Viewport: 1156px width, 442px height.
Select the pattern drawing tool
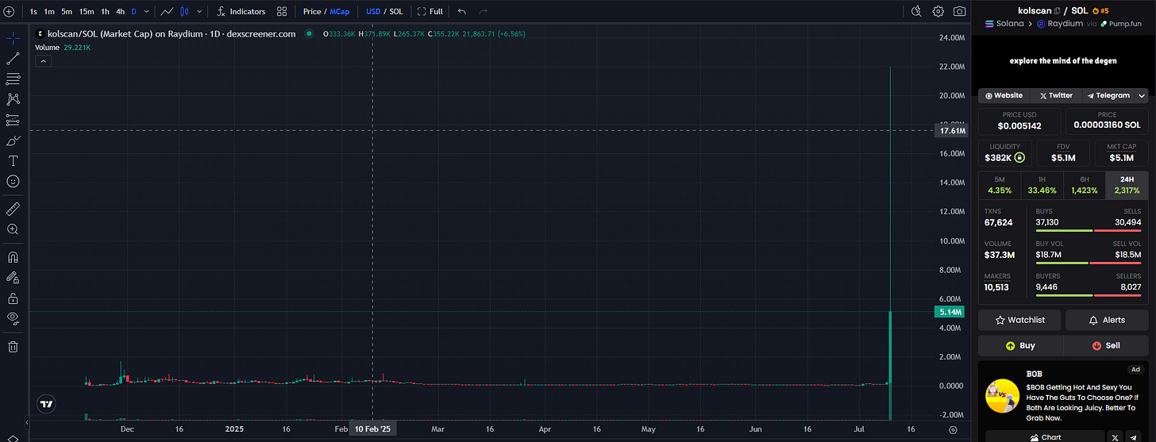pos(13,99)
